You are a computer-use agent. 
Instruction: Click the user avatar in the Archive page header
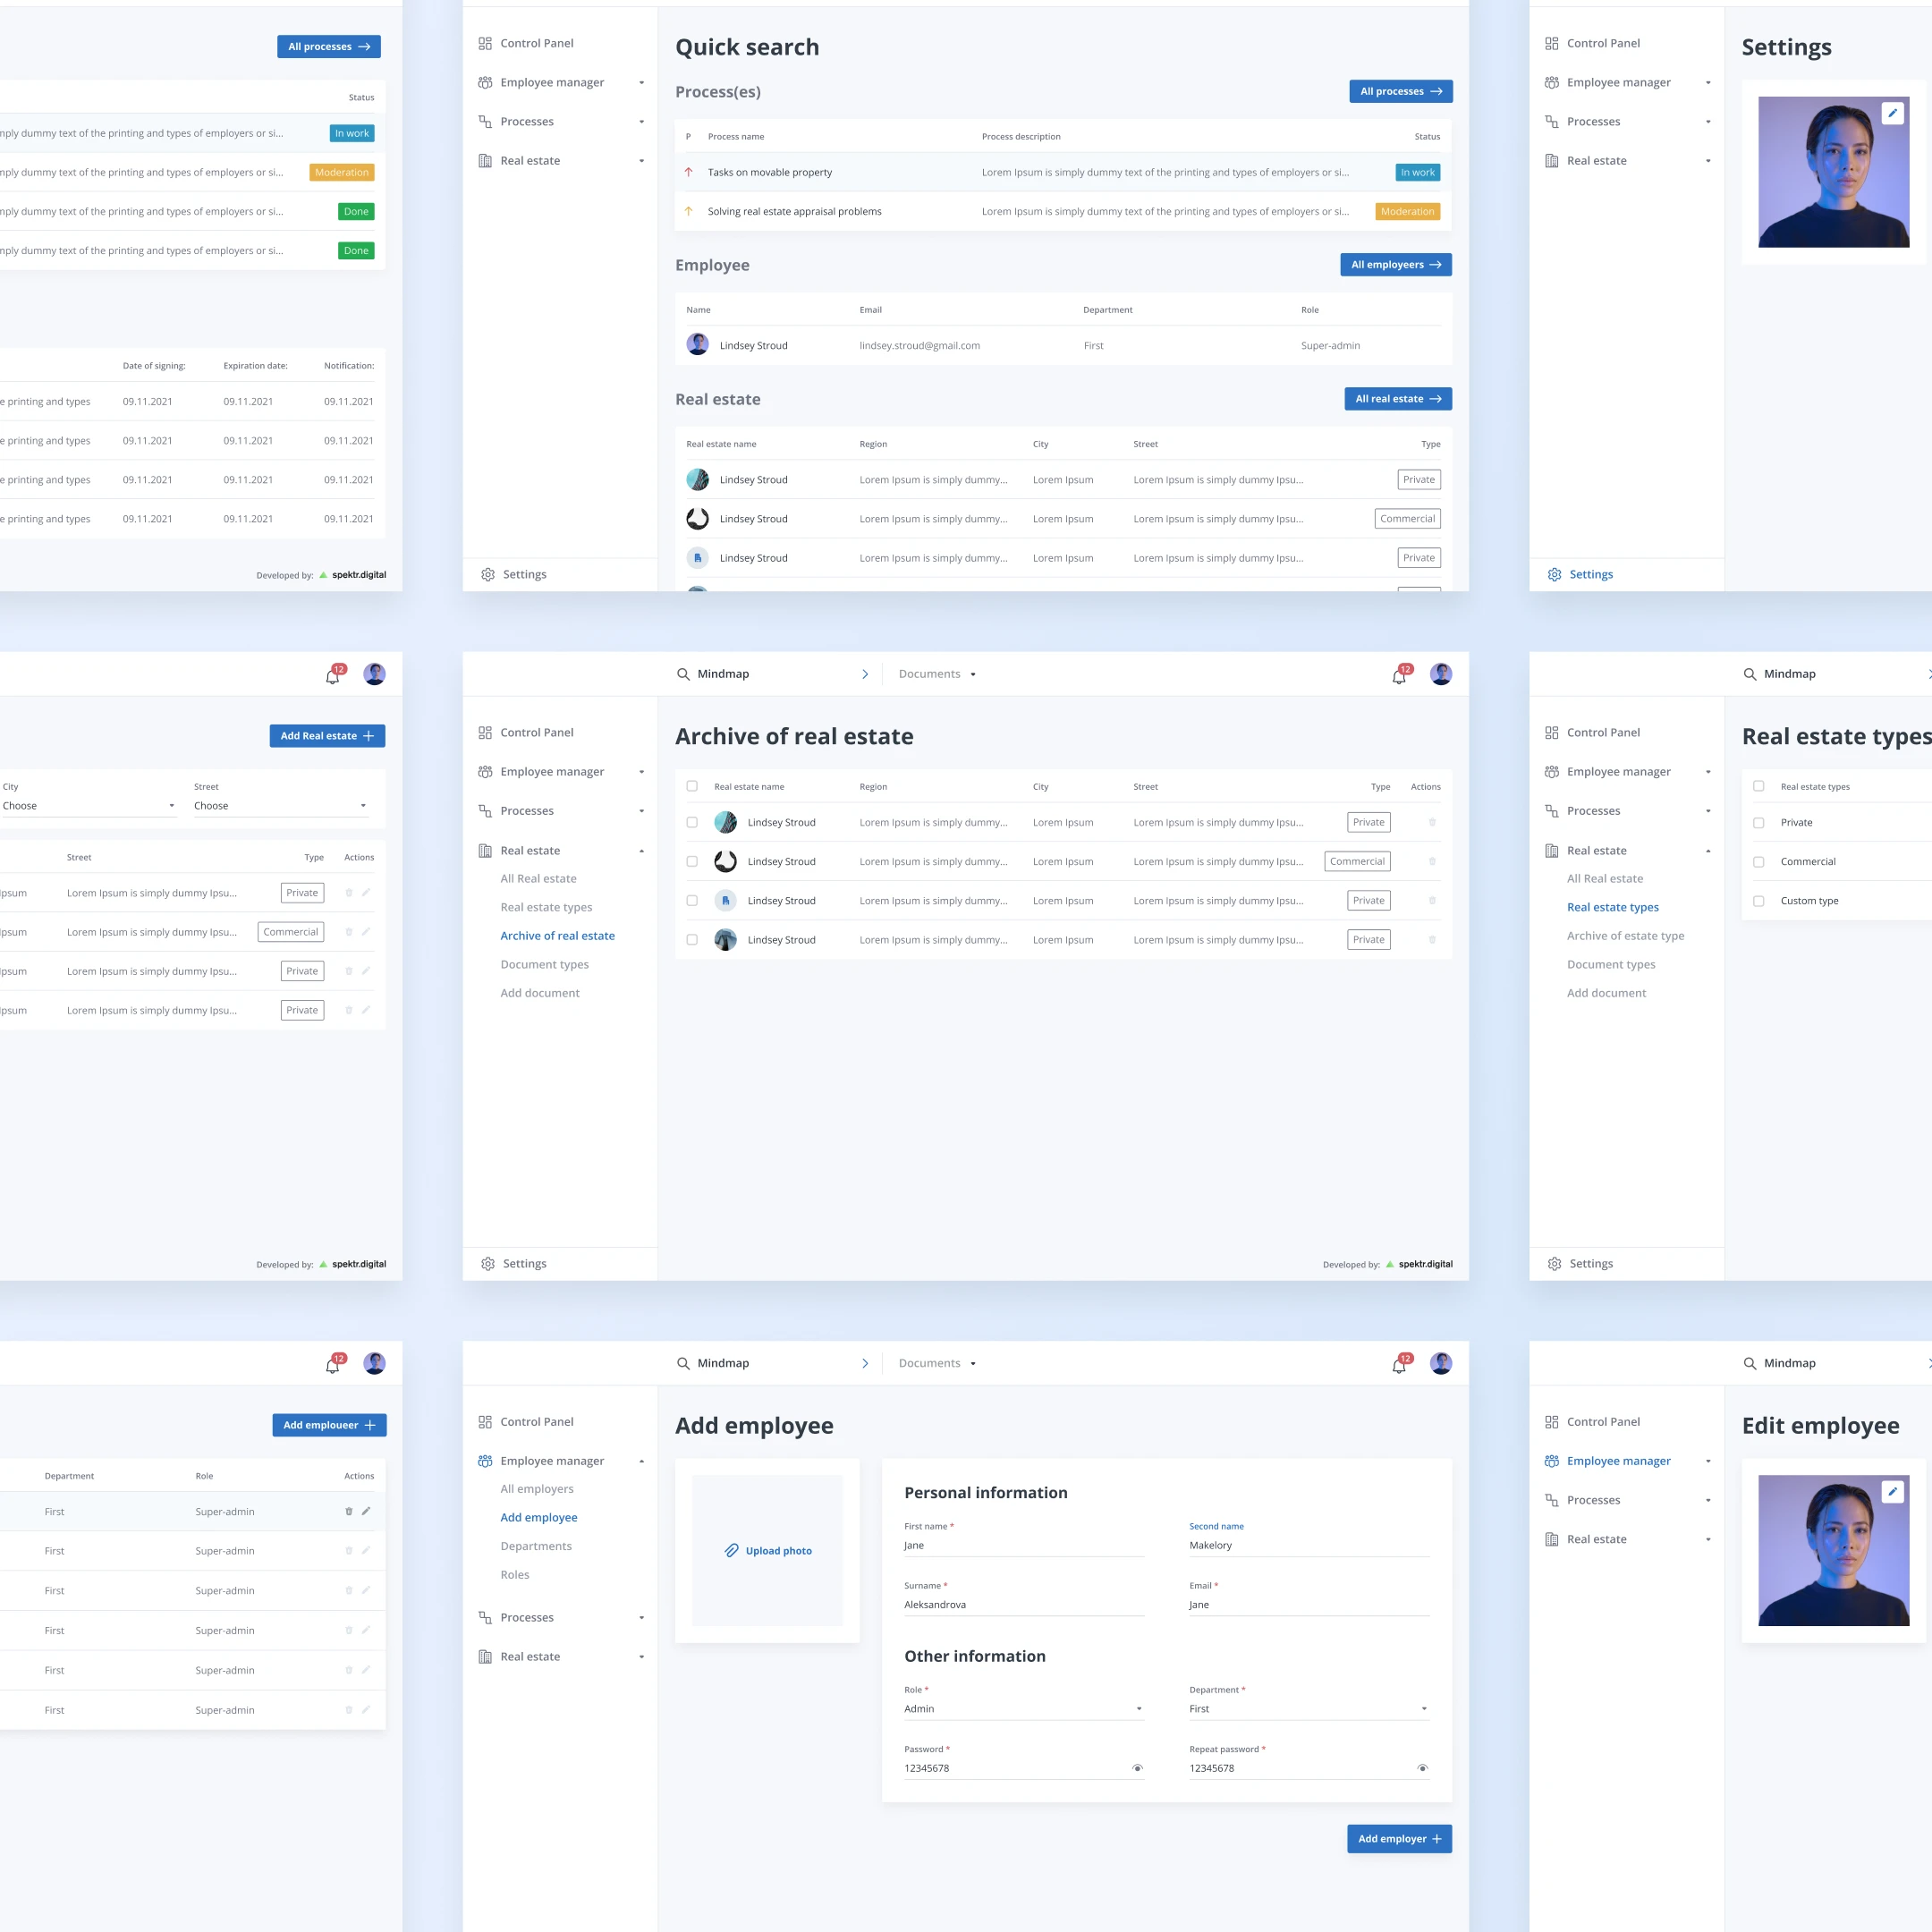pos(1440,674)
